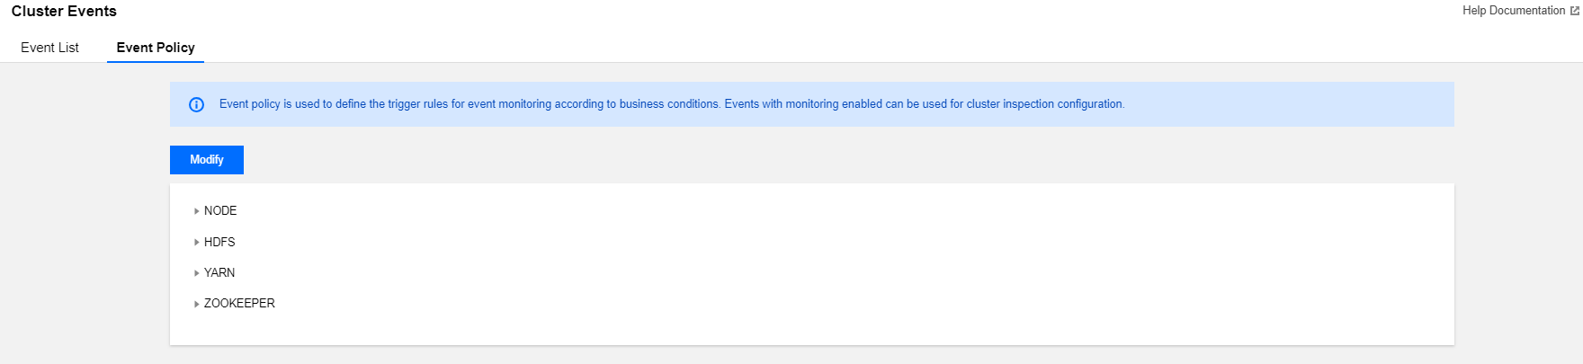Click the blue info circle icon
1583x364 pixels.
196,104
